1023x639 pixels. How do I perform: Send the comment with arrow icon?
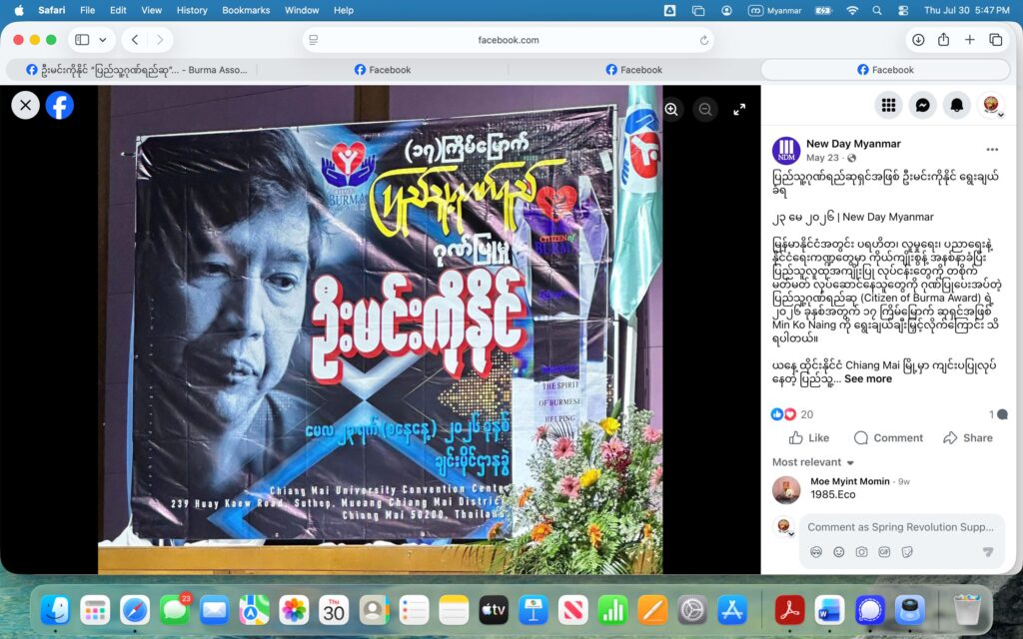tap(988, 552)
